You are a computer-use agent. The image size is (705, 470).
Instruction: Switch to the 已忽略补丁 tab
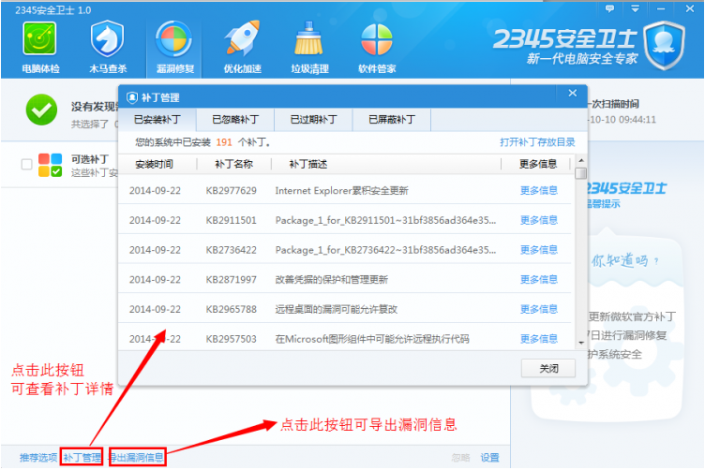pos(234,120)
